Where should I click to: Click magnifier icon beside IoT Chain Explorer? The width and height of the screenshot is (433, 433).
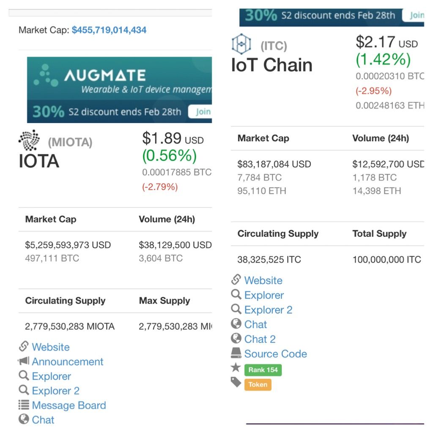(x=236, y=295)
